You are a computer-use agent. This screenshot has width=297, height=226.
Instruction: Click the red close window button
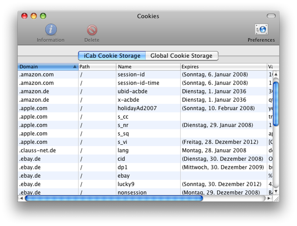click(24, 16)
